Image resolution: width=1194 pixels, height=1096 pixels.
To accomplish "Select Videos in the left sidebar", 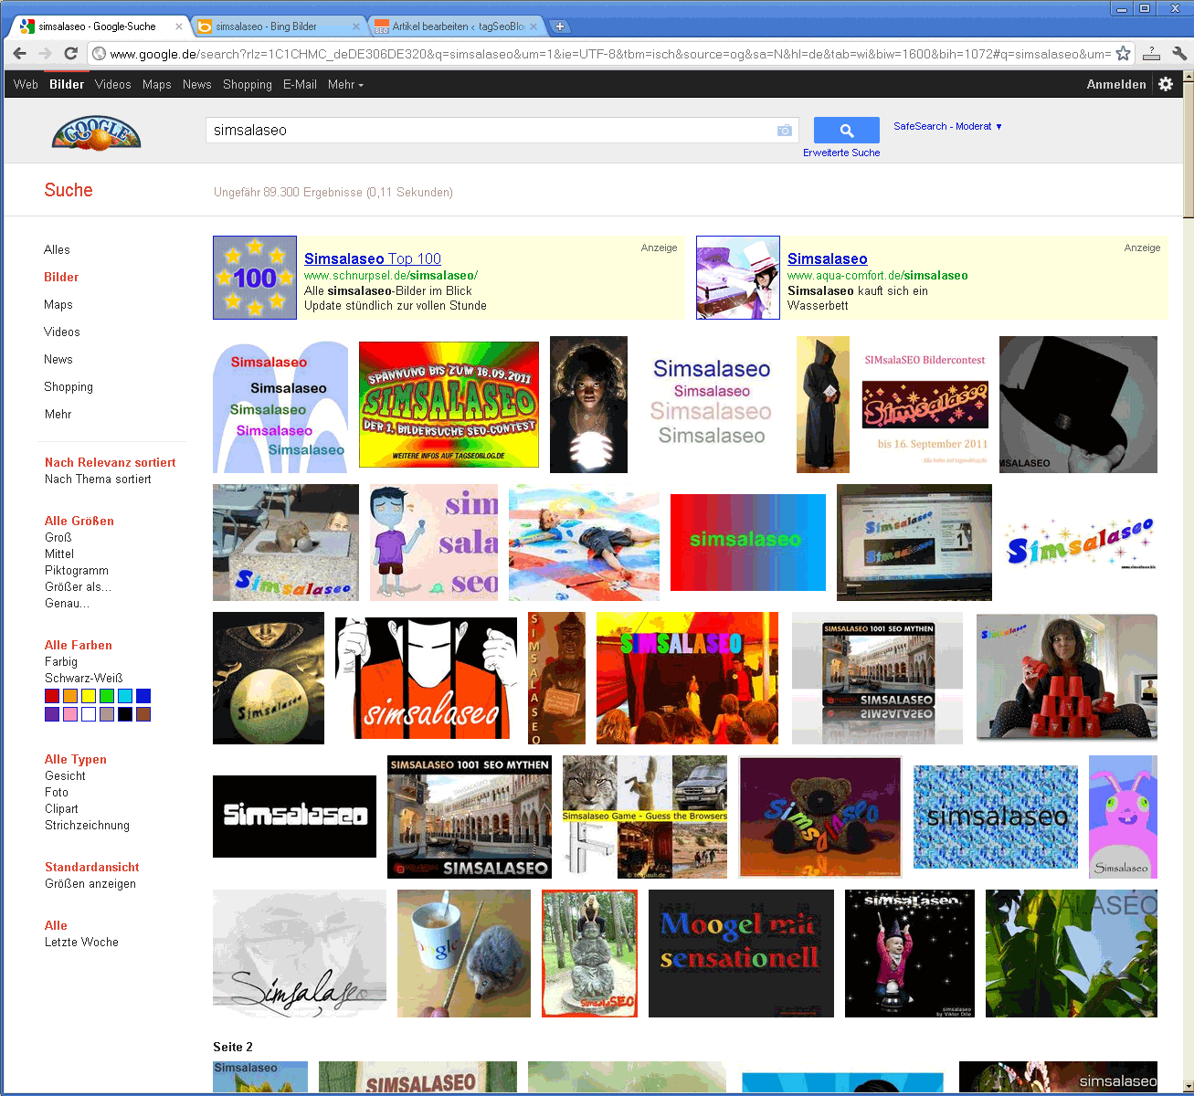I will tap(62, 332).
